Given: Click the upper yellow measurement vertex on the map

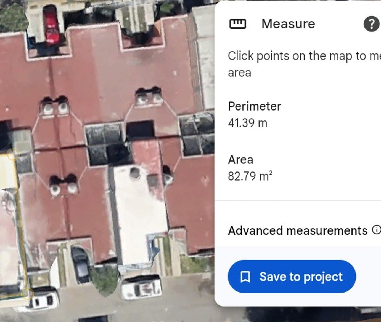Looking at the screenshot, I should (12, 154).
